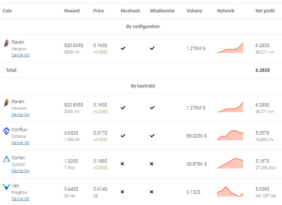Click the Cuckoo algorithm label
The width and height of the screenshot is (282, 205).
(18, 165)
